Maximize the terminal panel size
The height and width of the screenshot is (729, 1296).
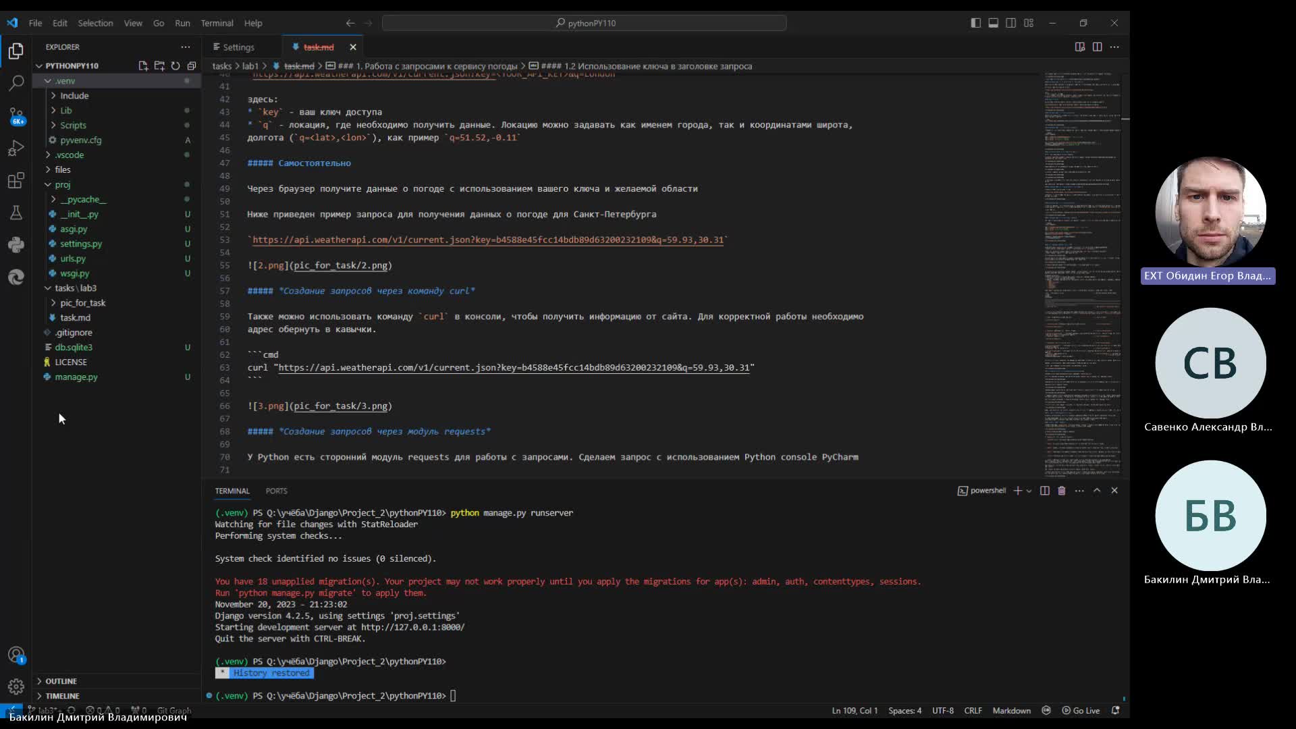[1097, 491]
